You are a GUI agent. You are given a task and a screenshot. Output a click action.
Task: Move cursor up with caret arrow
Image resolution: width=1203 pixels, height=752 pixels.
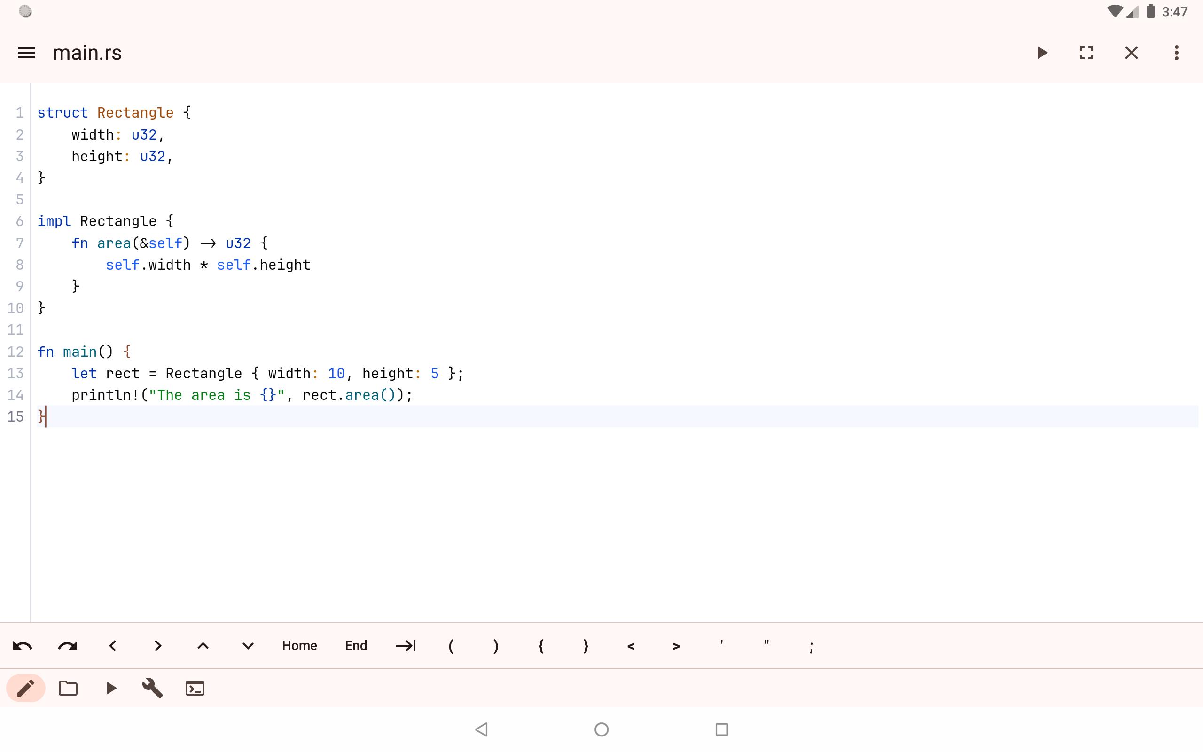click(203, 646)
